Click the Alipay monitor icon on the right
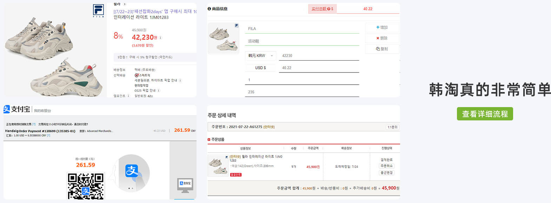The image size is (551, 203). [x=185, y=185]
